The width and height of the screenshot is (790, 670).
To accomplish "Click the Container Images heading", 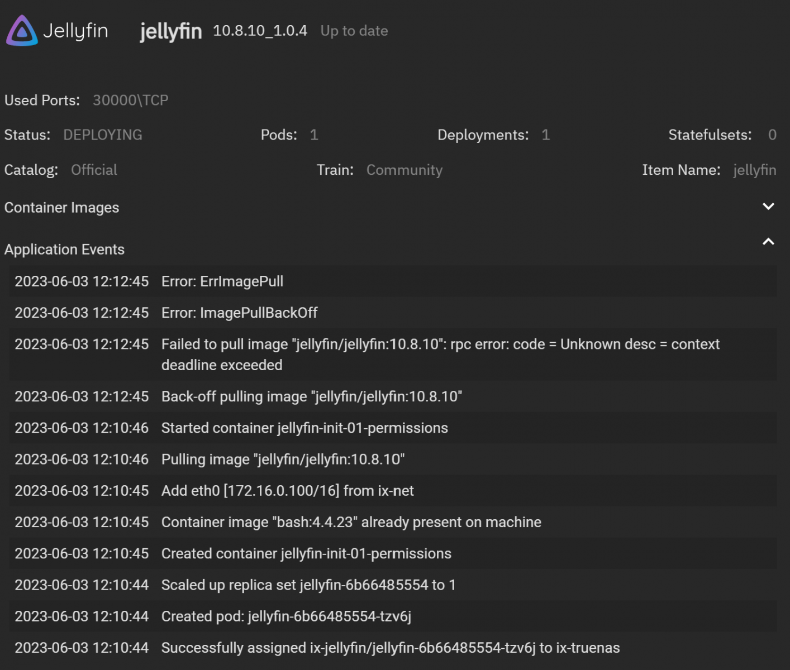I will pyautogui.click(x=61, y=208).
